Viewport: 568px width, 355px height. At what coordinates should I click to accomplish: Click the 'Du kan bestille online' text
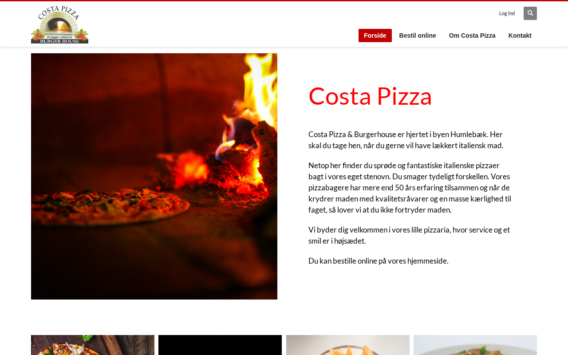[x=378, y=261]
